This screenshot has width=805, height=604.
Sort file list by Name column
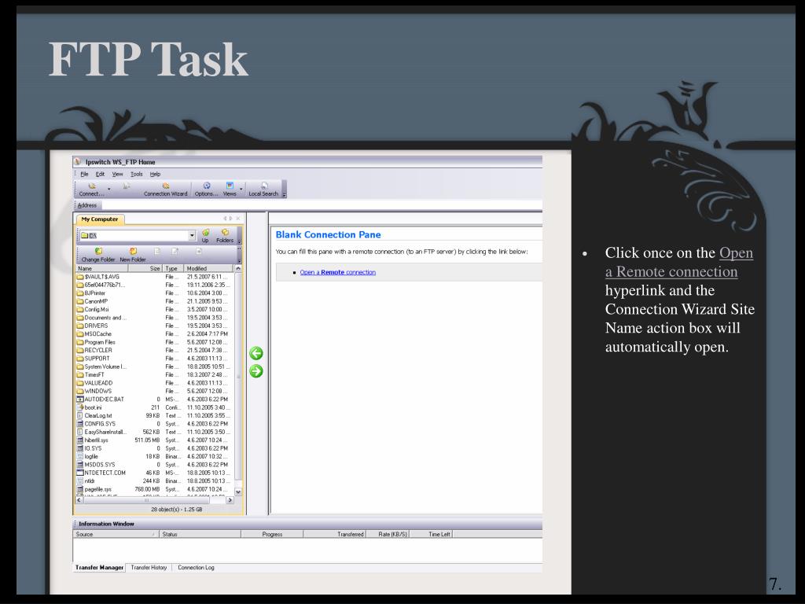click(101, 269)
